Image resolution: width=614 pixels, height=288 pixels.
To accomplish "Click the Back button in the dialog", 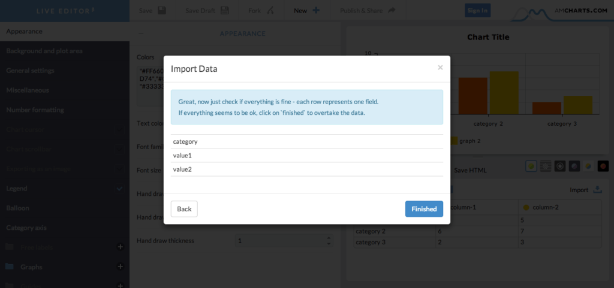I will (x=184, y=209).
